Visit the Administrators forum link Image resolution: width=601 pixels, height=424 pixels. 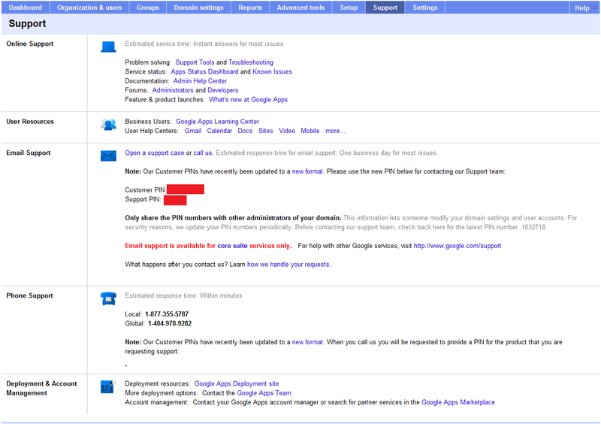tap(173, 90)
